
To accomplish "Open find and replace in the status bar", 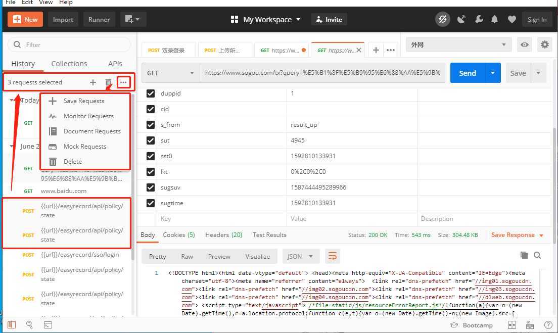I will [x=29, y=324].
